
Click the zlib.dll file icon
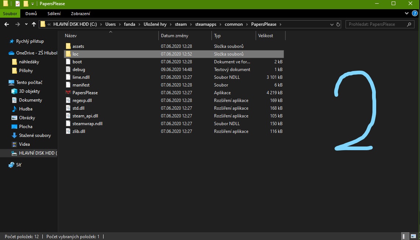pyautogui.click(x=68, y=131)
